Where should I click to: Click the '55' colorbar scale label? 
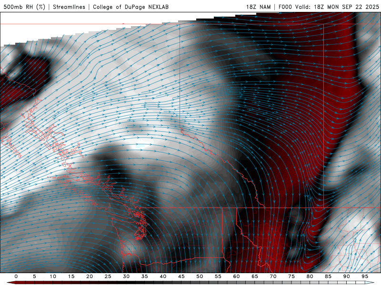(218, 276)
